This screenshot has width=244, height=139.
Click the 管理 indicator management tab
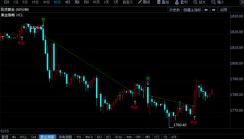tap(5, 137)
